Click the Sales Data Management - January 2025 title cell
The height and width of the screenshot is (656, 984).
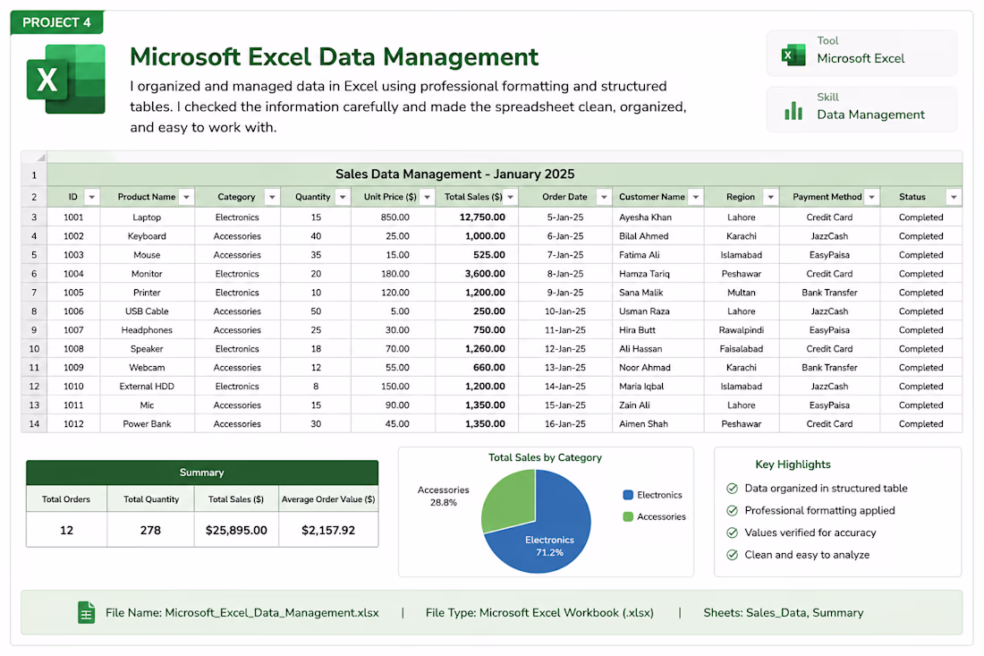(x=505, y=175)
